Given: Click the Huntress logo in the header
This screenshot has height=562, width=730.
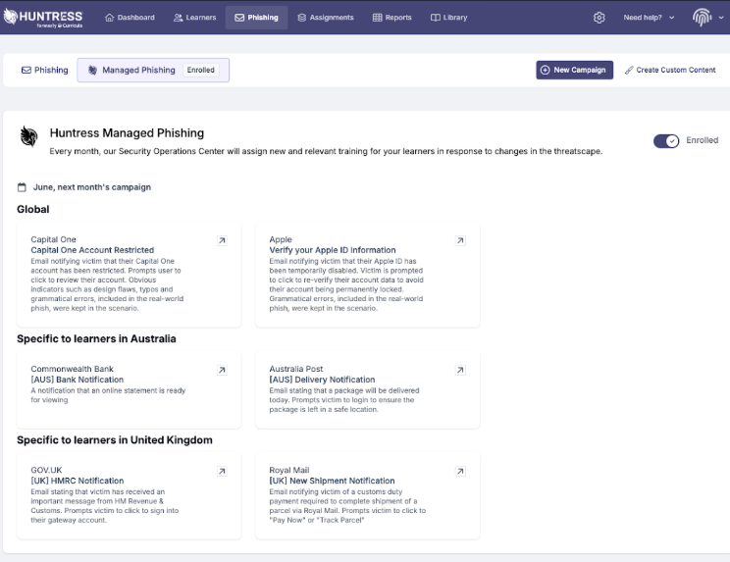Looking at the screenshot, I should pyautogui.click(x=43, y=18).
